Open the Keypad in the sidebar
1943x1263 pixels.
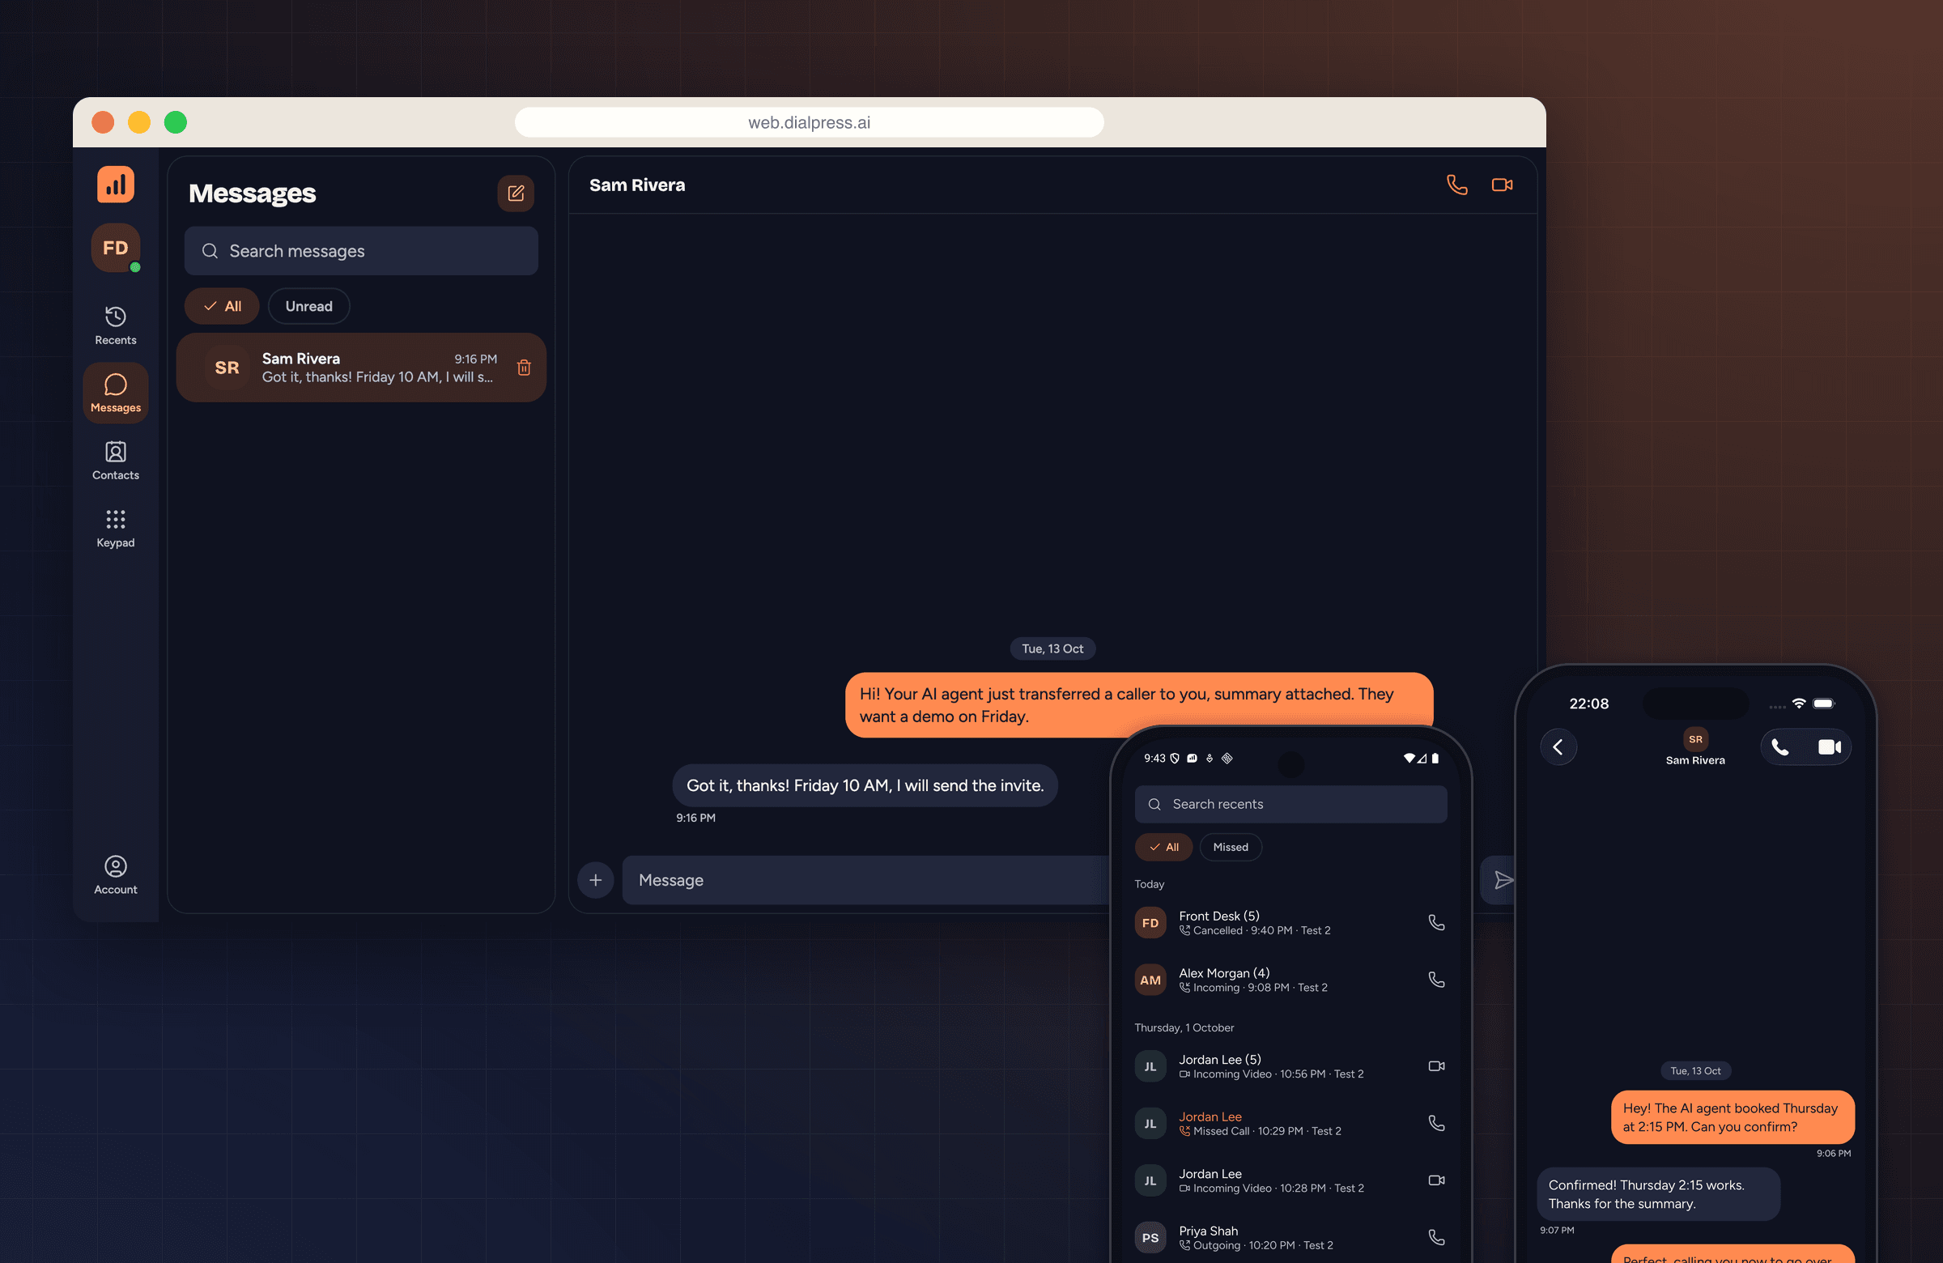coord(115,528)
